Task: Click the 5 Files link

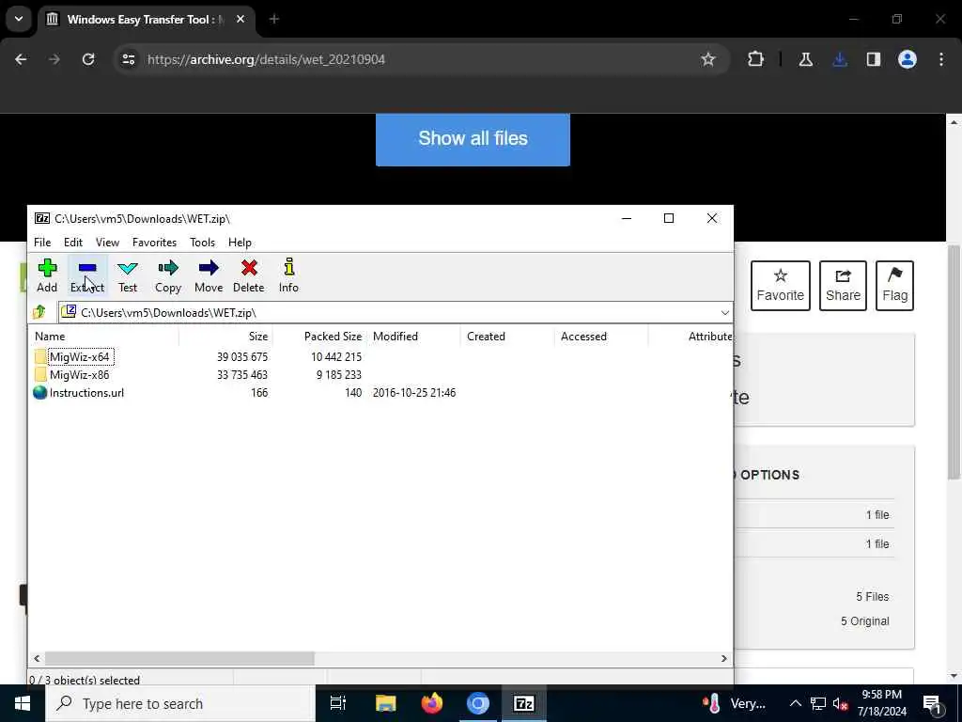Action: pos(873,597)
